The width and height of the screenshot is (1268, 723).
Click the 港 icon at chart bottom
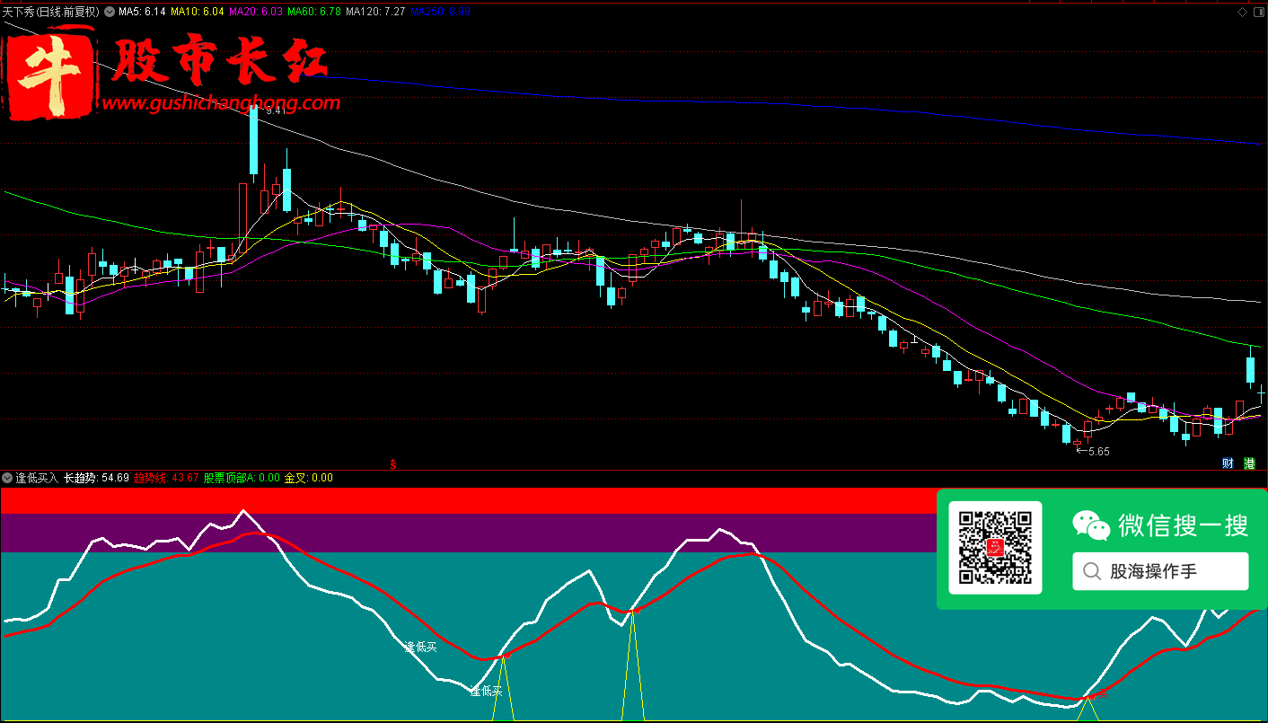click(x=1249, y=463)
